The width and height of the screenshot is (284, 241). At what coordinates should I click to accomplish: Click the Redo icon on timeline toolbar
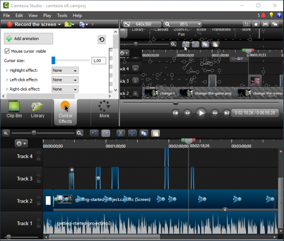[x=105, y=134]
